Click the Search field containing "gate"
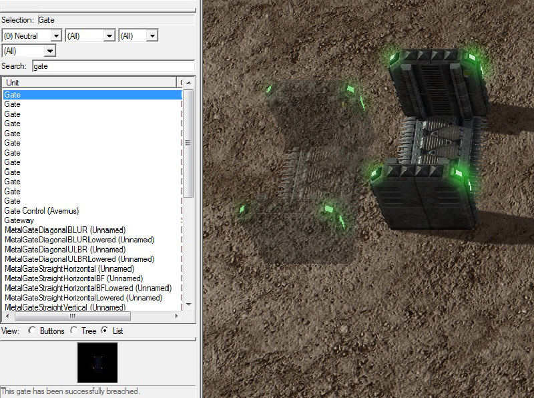Viewport: 534px width, 398px height. [x=113, y=66]
